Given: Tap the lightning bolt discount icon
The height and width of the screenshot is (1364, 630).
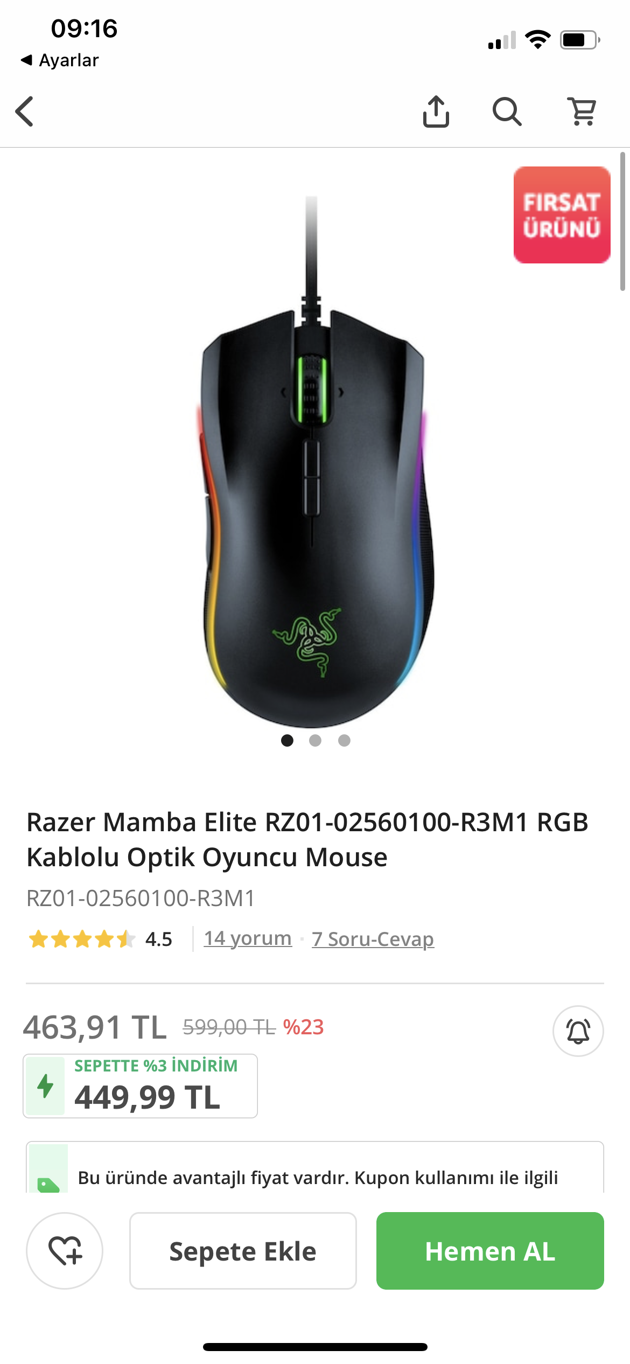Looking at the screenshot, I should point(45,1086).
